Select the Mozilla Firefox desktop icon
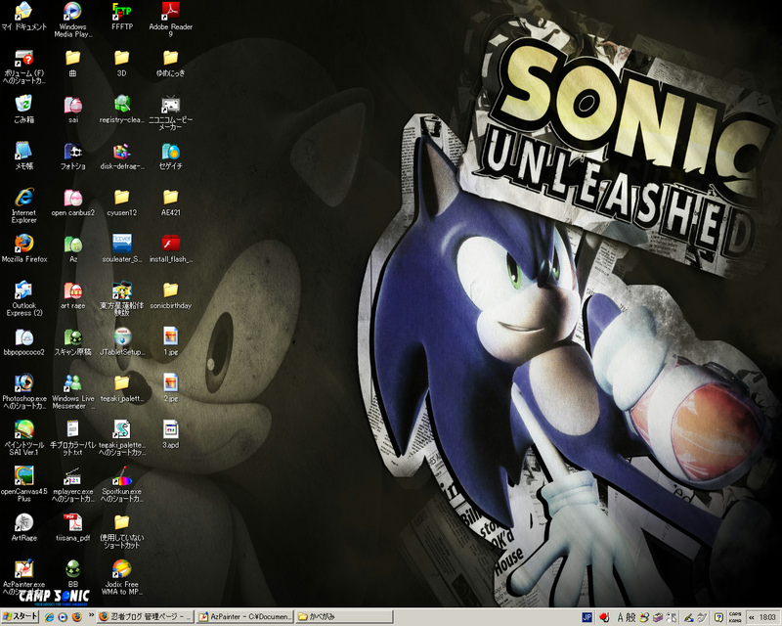 (23, 244)
